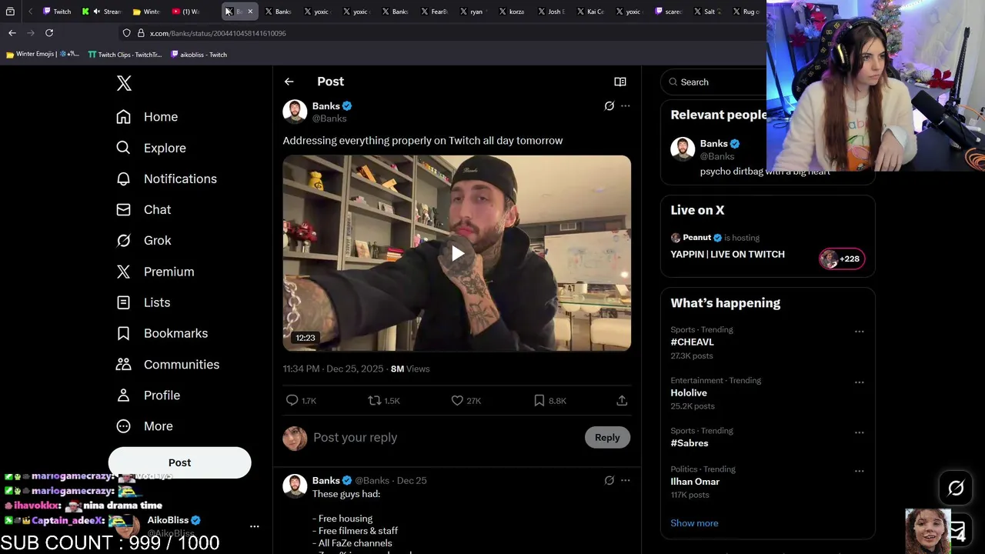Open Winter Emojis bookmark folder
The width and height of the screenshot is (985, 554).
[x=42, y=55]
